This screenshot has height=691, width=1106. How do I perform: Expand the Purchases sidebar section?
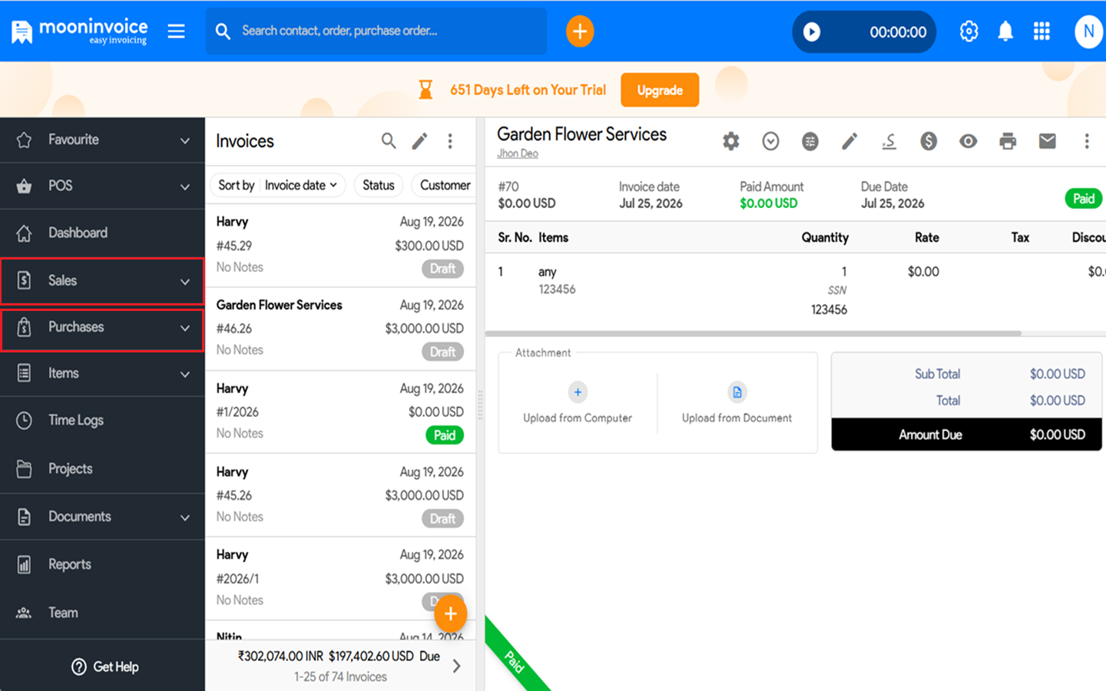pos(103,328)
